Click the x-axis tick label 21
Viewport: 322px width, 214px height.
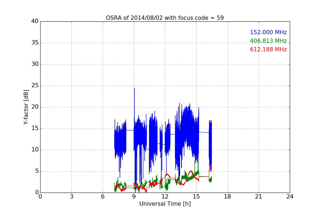259,197
